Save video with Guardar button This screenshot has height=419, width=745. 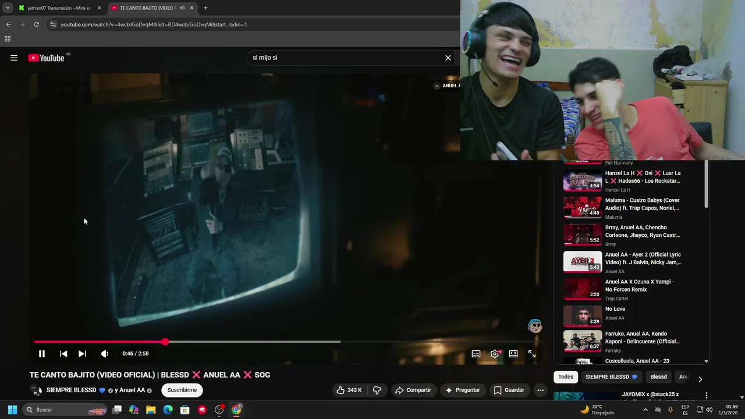(509, 390)
